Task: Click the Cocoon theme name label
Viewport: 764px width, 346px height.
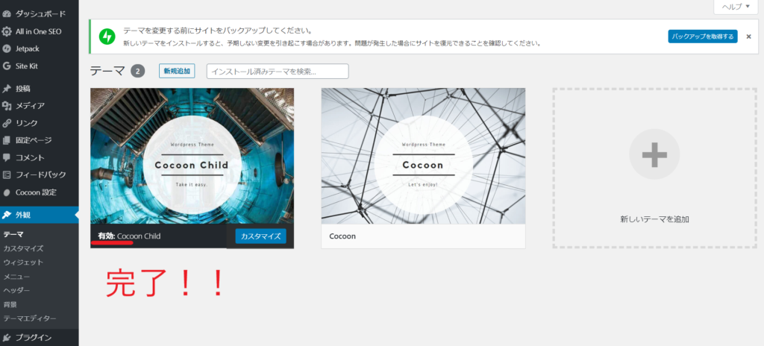Action: coord(342,236)
